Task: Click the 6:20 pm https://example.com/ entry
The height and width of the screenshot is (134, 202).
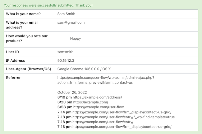Action: pos(83,102)
